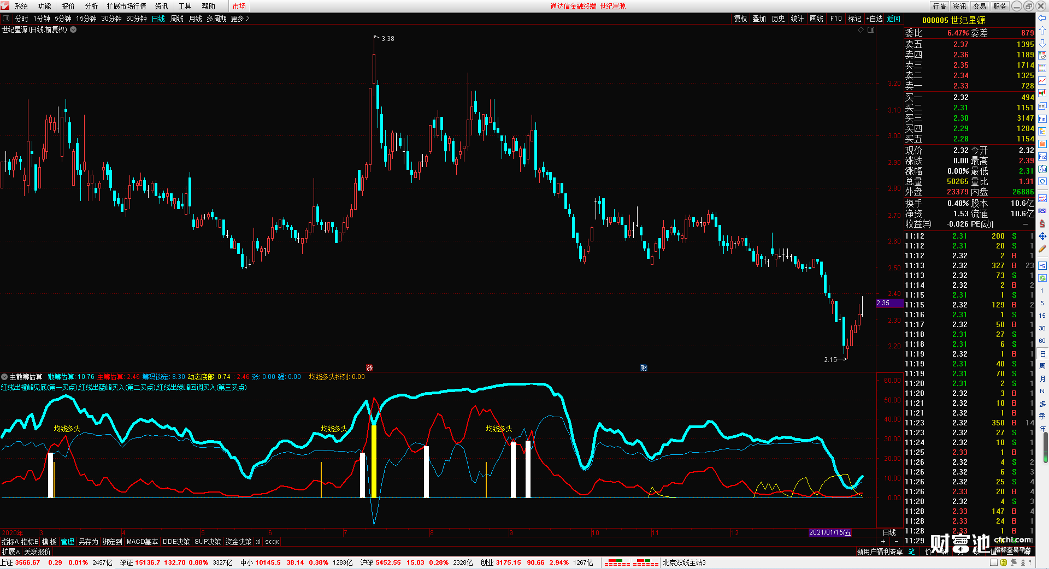Zoom in chart with the + button
Viewport: 1049px width, 569px height.
[x=883, y=541]
